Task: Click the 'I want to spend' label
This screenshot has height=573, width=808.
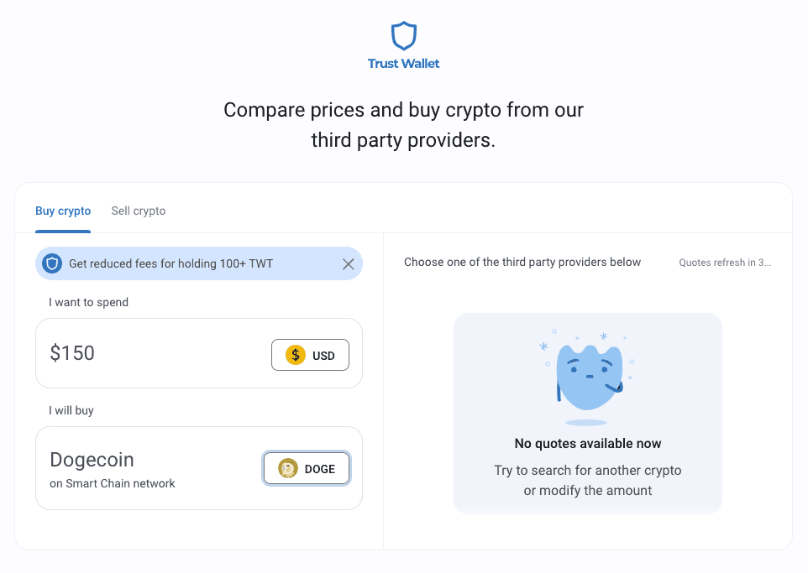Action: (89, 302)
